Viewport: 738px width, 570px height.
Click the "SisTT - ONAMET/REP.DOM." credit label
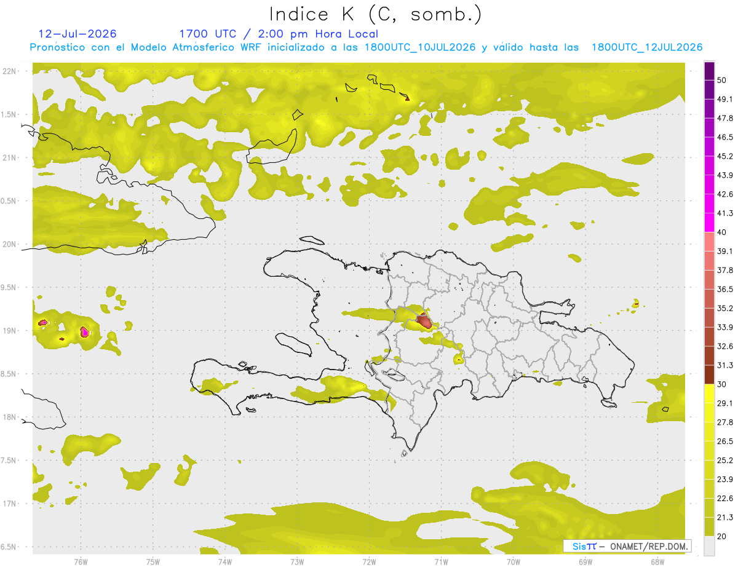click(627, 546)
